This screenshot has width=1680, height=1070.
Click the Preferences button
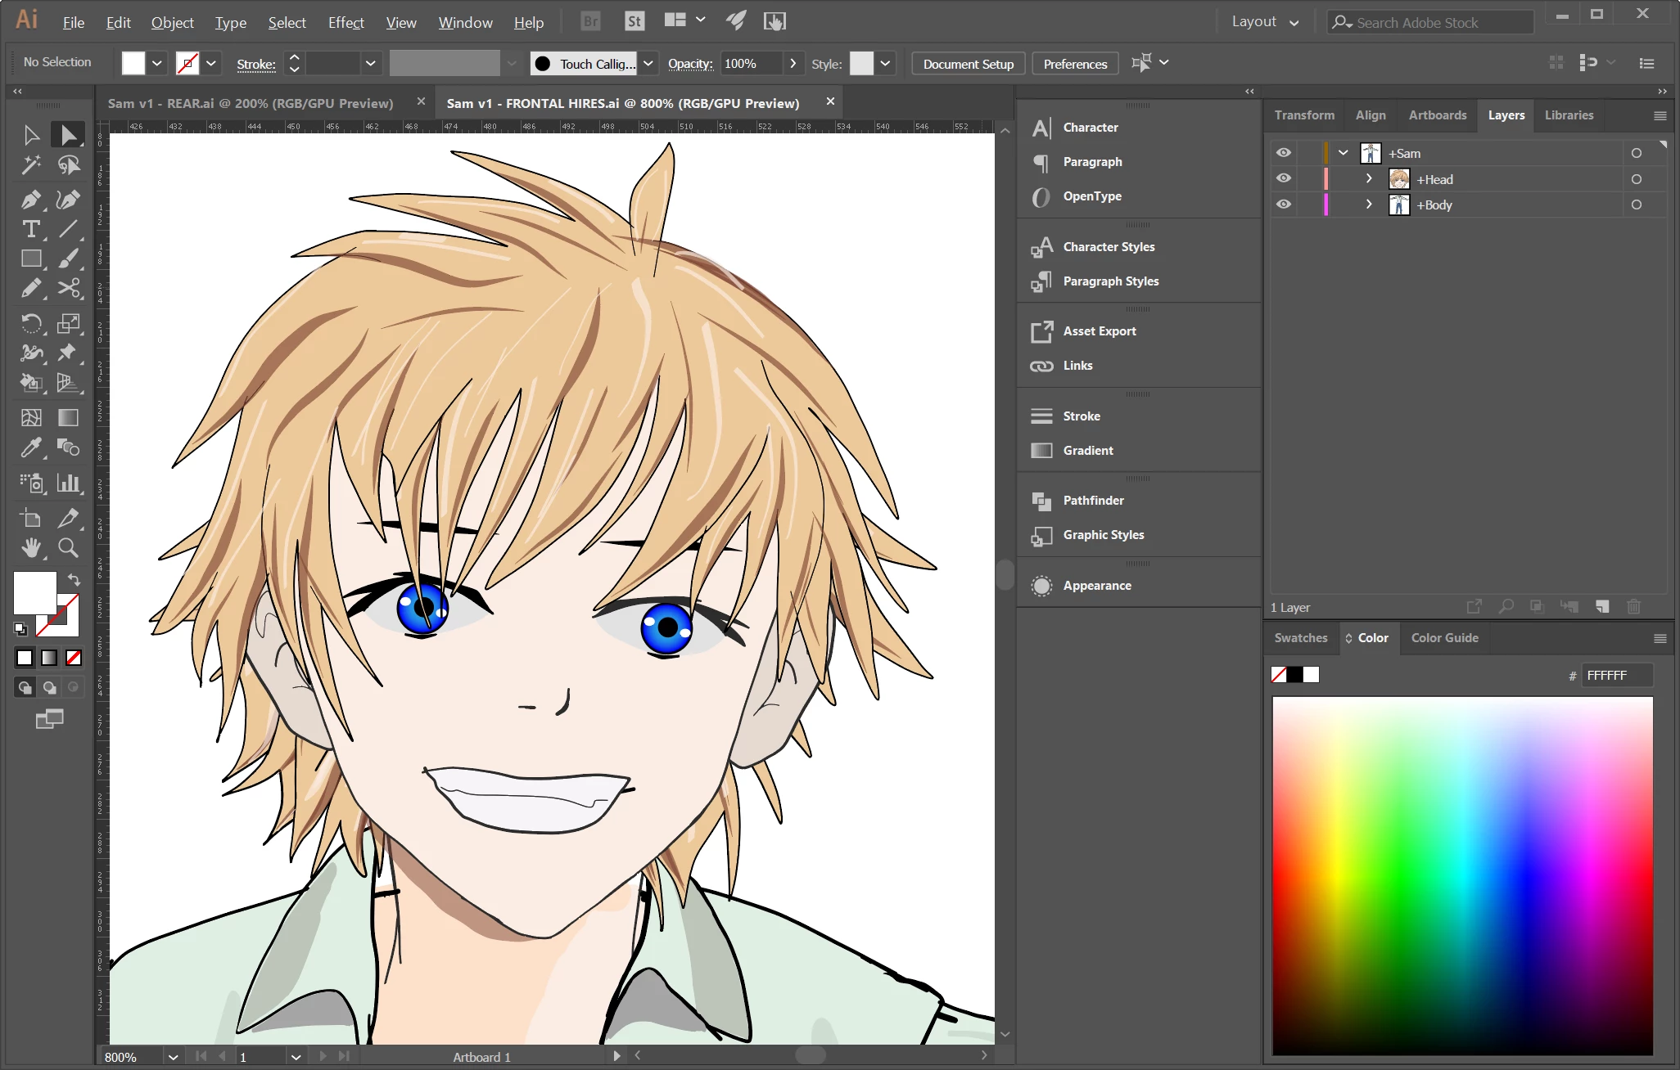(x=1075, y=64)
